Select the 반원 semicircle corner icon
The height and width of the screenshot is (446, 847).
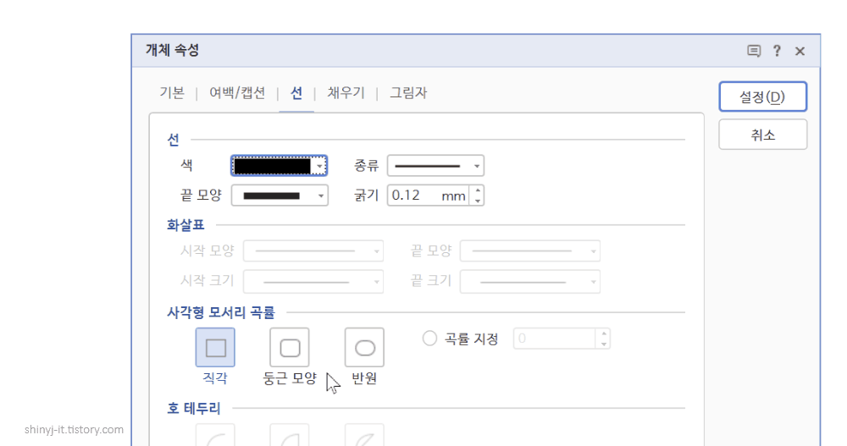click(x=364, y=348)
